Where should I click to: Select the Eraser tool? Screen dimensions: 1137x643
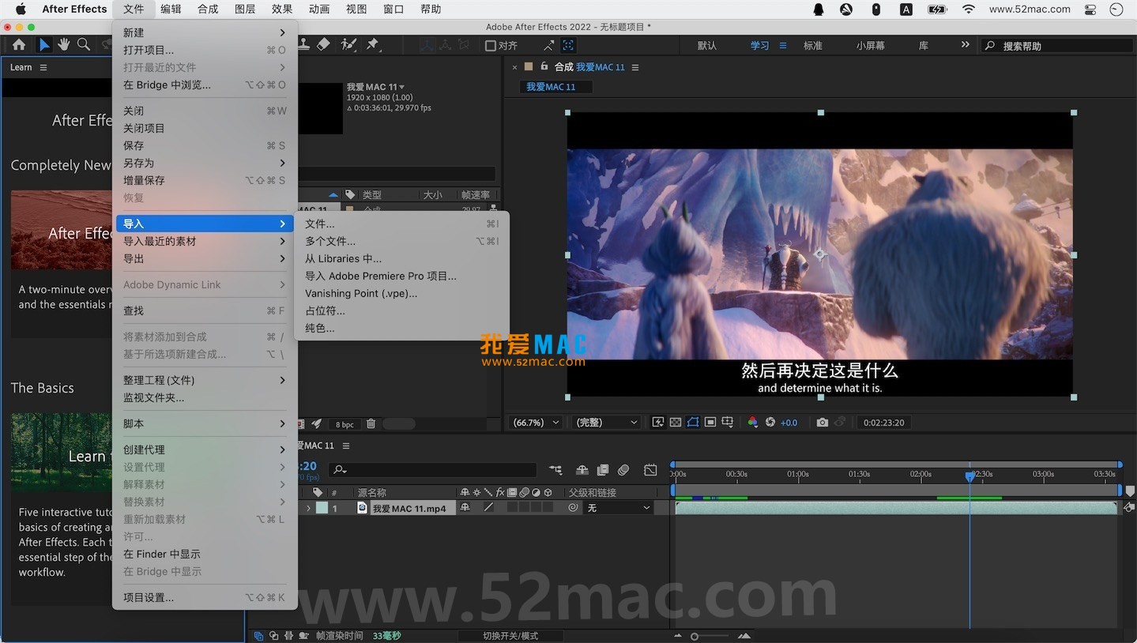323,45
